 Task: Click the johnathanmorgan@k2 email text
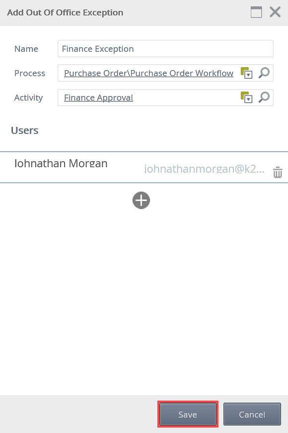204,169
